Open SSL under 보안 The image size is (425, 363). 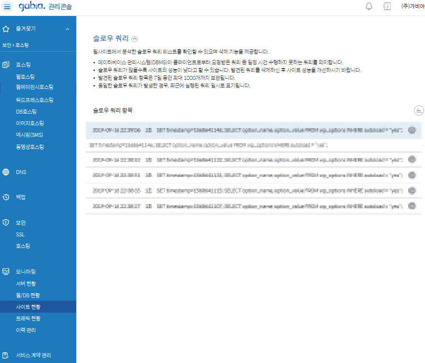(x=20, y=234)
